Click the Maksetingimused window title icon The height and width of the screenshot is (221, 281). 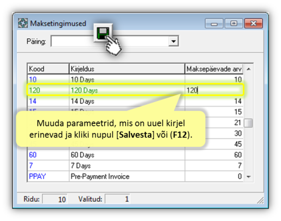tap(23, 23)
